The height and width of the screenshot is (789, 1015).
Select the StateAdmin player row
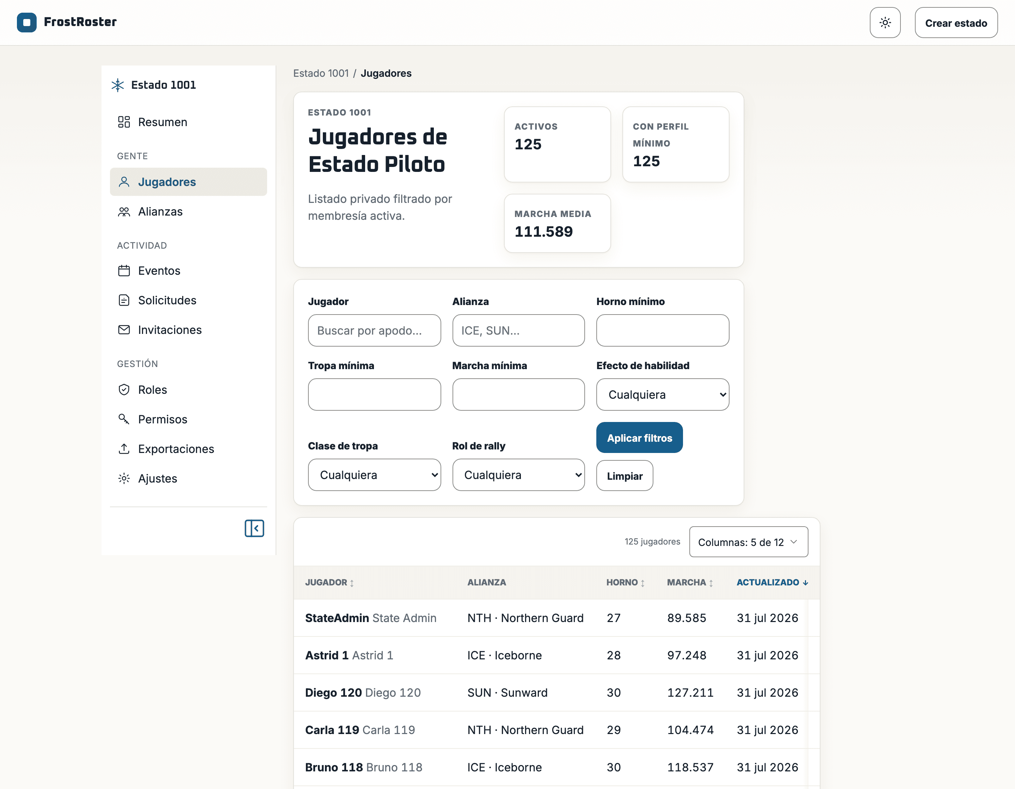coord(556,618)
